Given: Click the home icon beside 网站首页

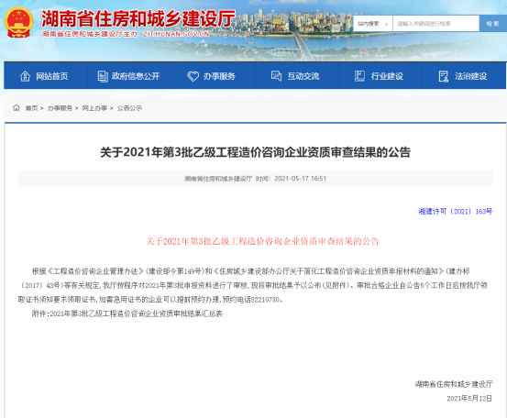Looking at the screenshot, I should click(25, 76).
